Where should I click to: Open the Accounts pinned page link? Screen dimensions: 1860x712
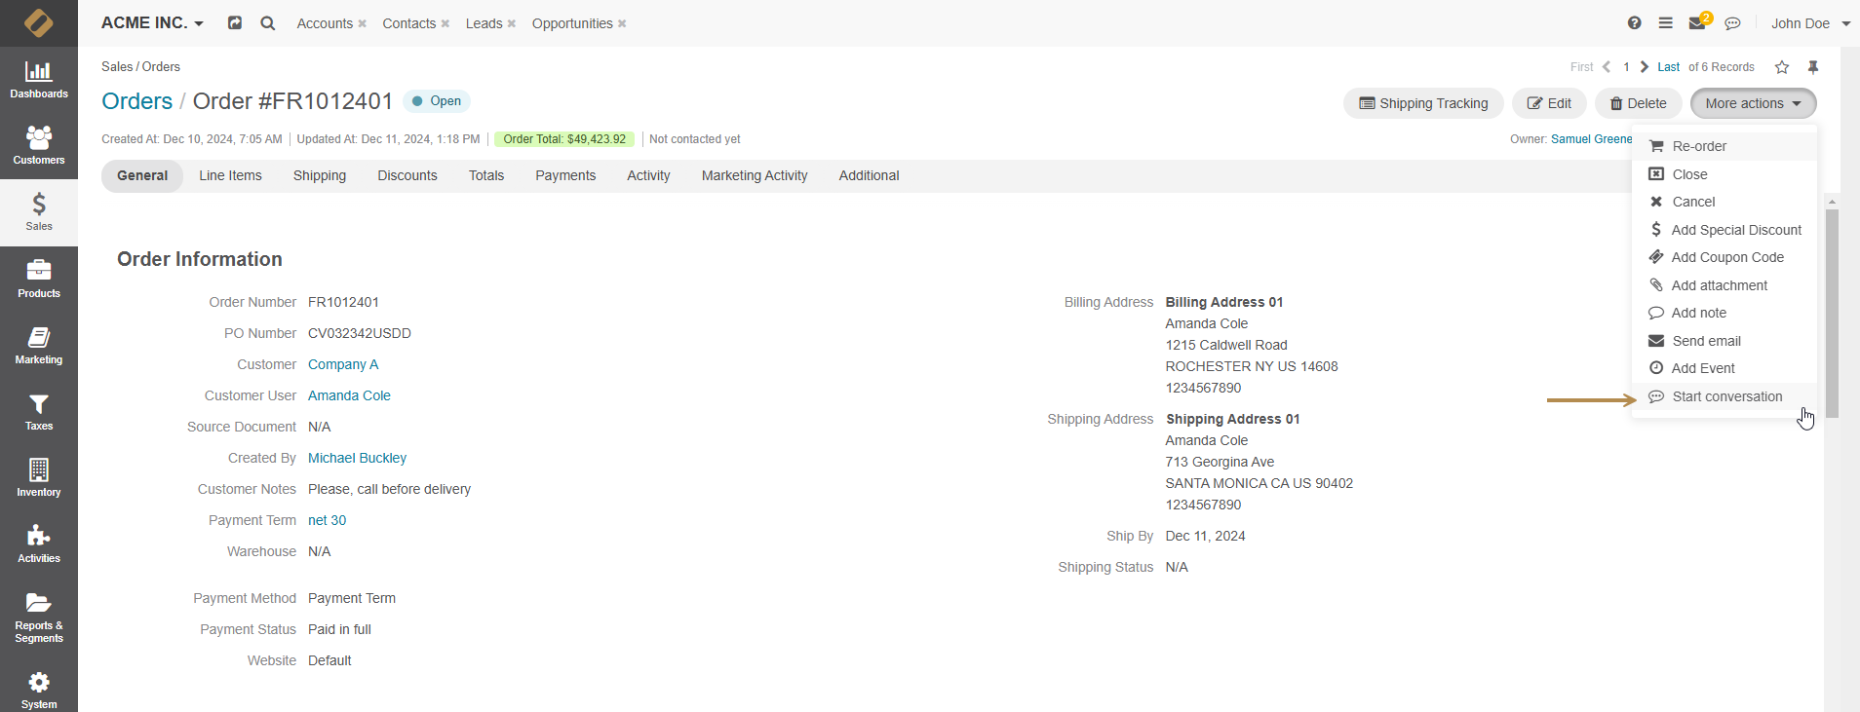[325, 23]
